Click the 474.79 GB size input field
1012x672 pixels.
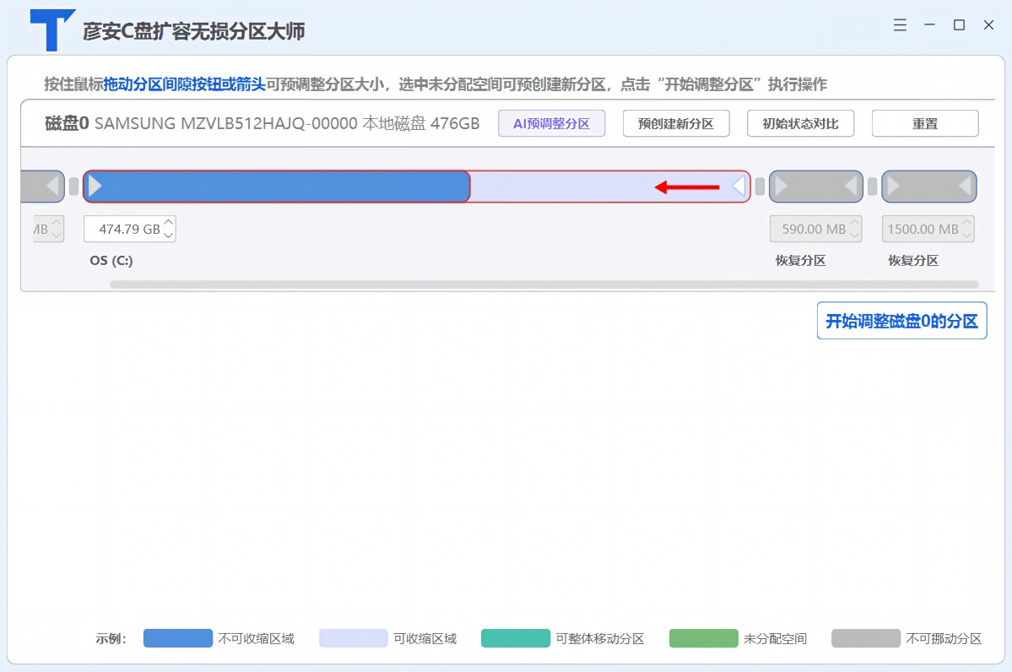pyautogui.click(x=129, y=229)
